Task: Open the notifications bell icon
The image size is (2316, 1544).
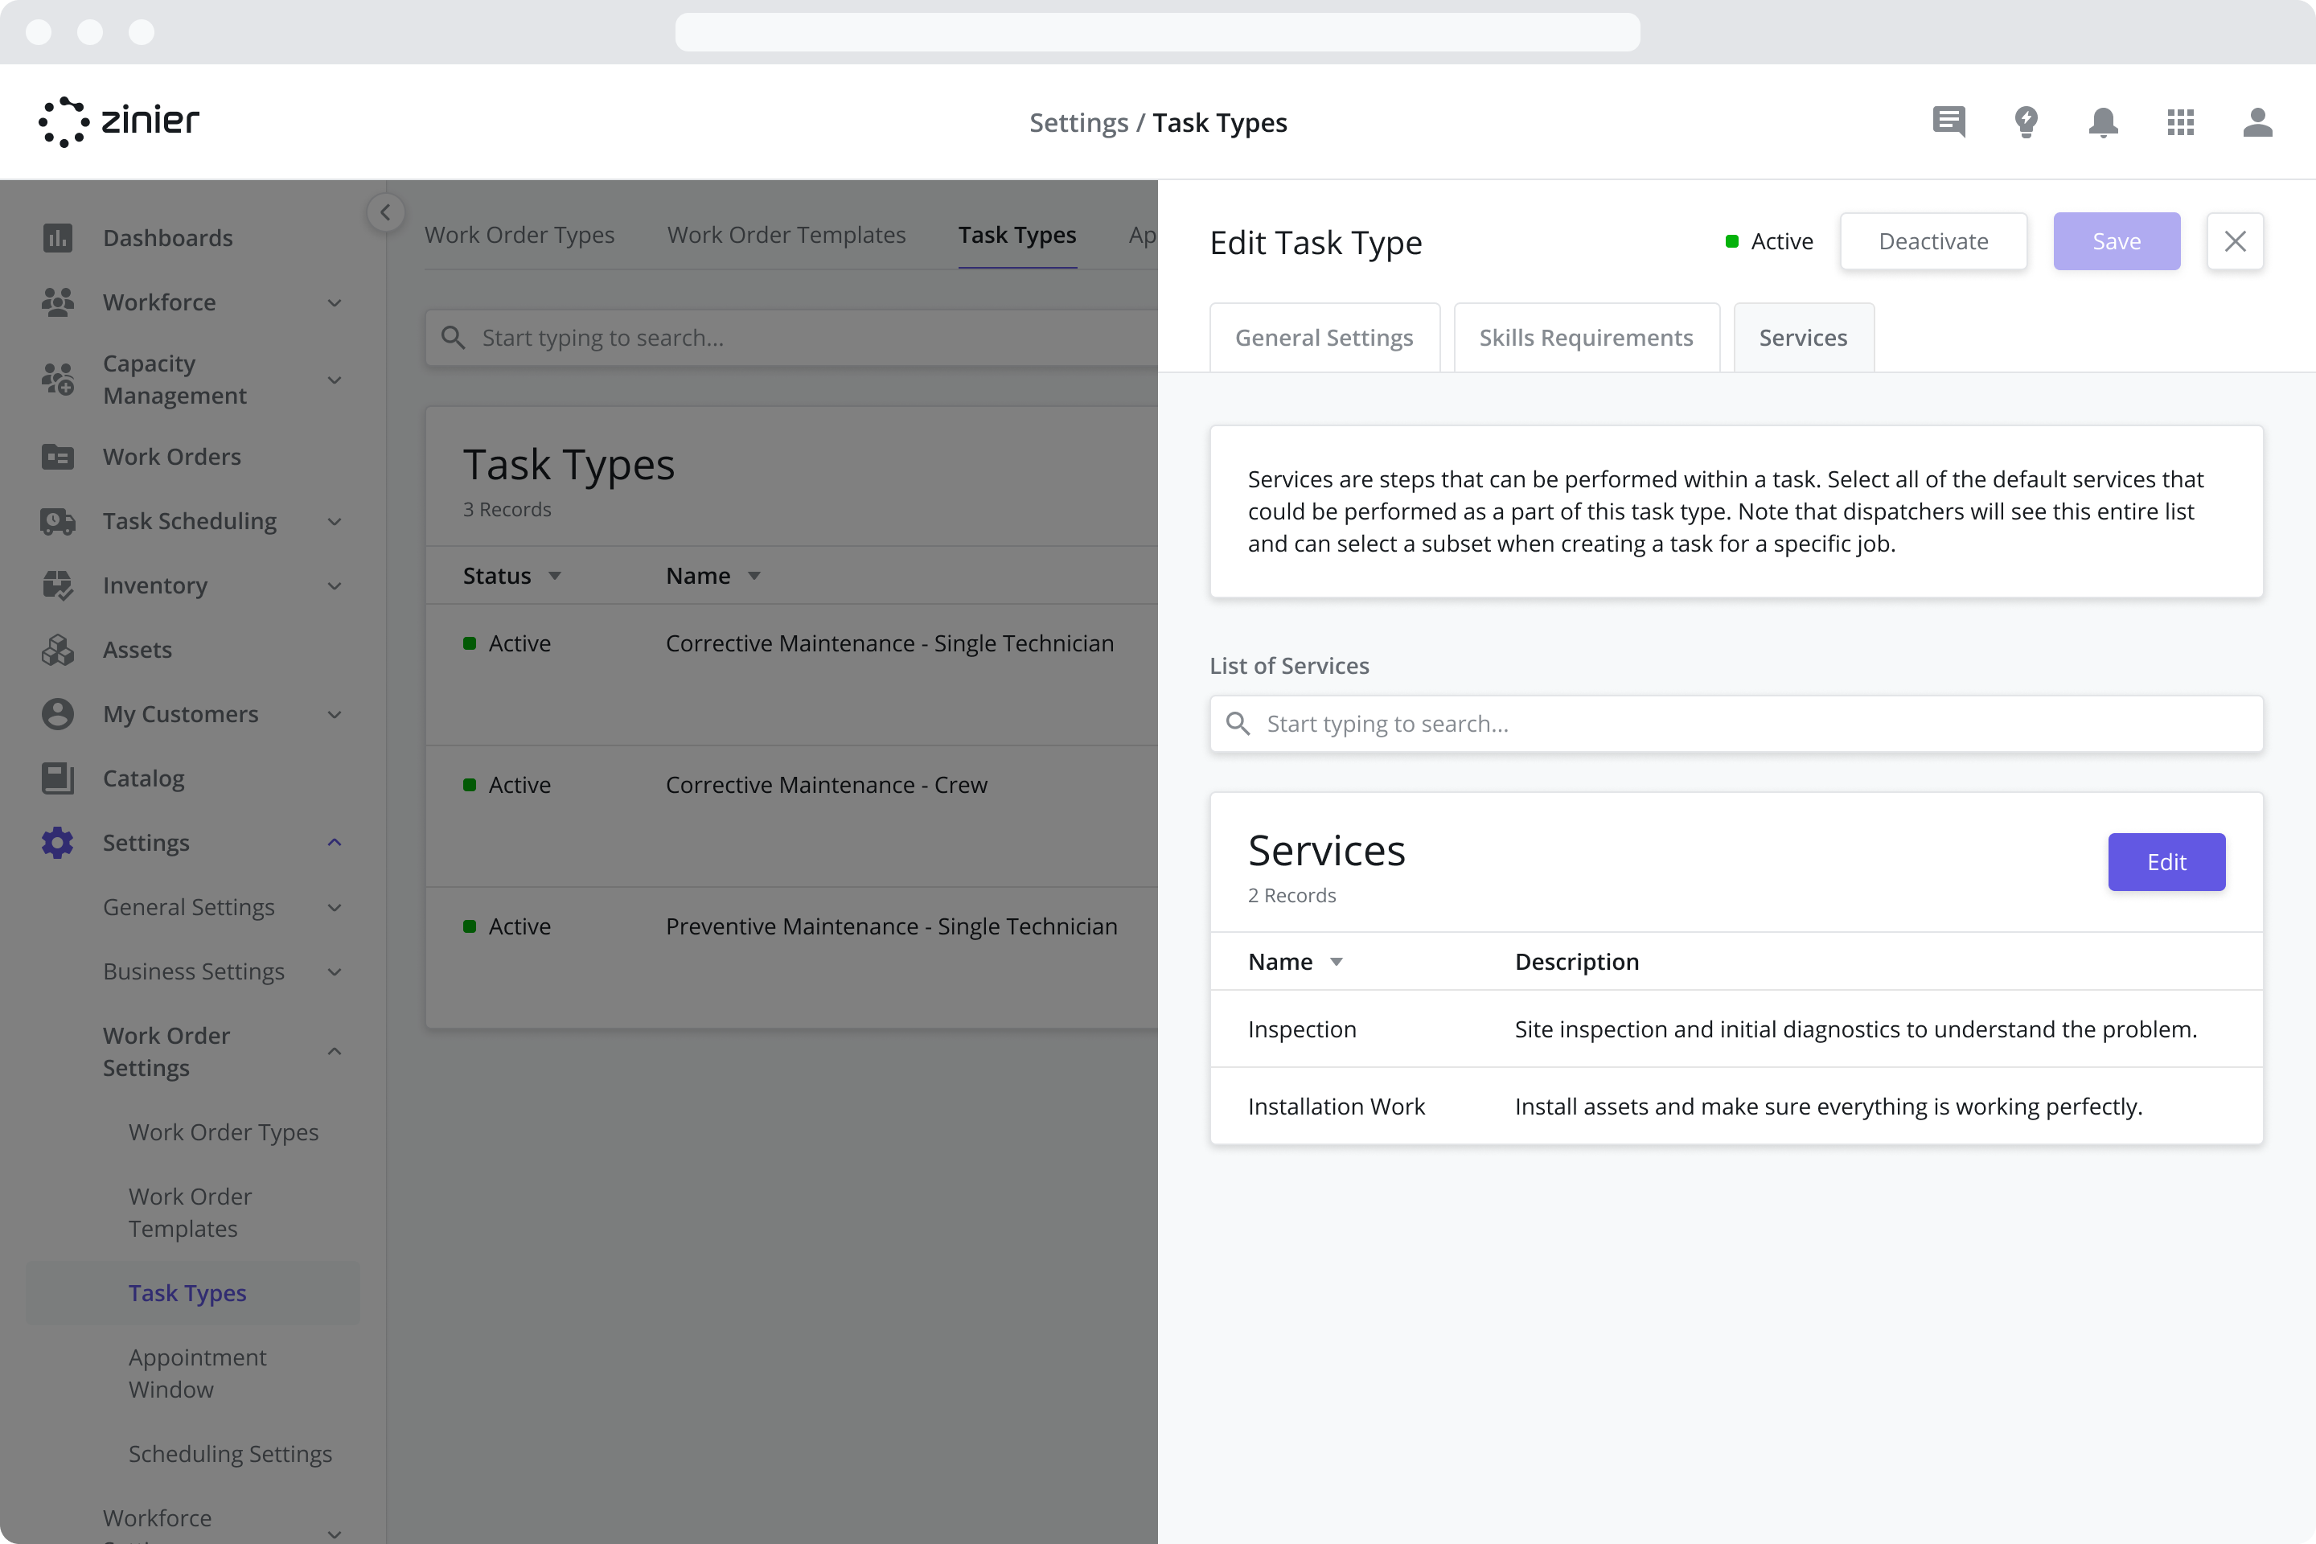Action: [2104, 122]
